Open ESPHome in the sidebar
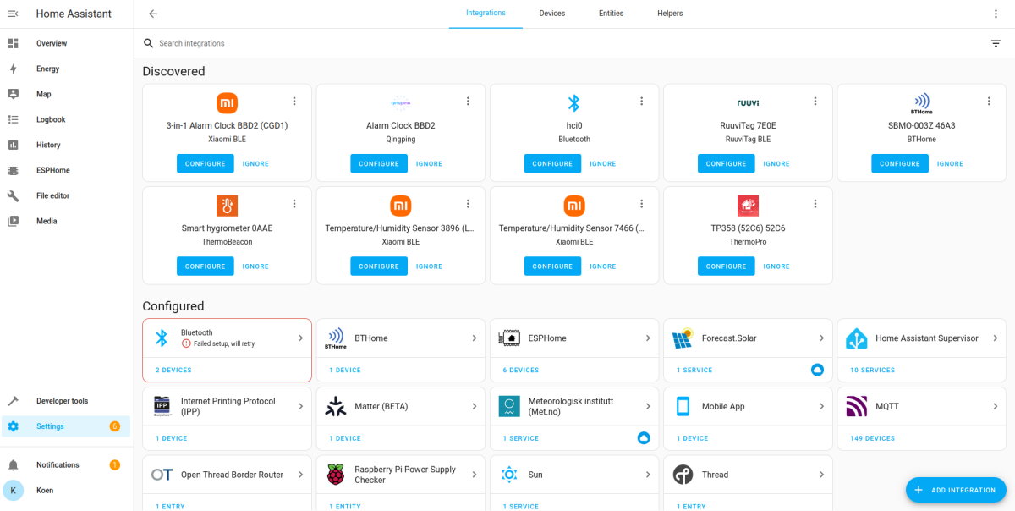Viewport: 1015px width, 511px height. [67, 170]
